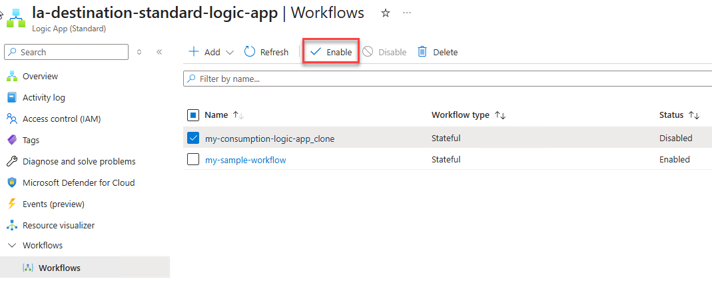
Task: Select the Overview menu item
Action: coord(40,76)
